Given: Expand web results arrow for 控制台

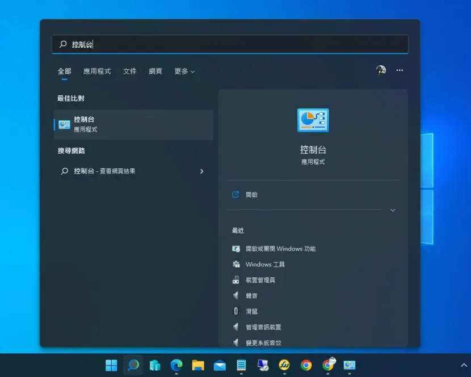Looking at the screenshot, I should coord(202,171).
